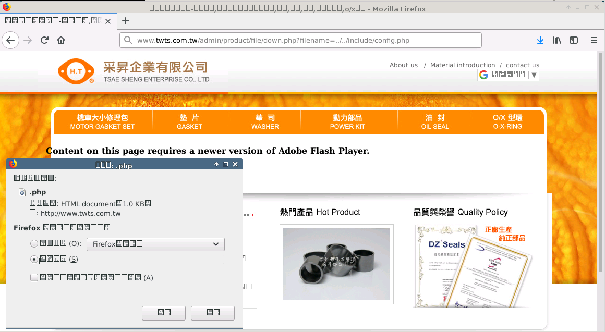
Task: Open the downloads arrow in toolbar
Action: point(540,40)
